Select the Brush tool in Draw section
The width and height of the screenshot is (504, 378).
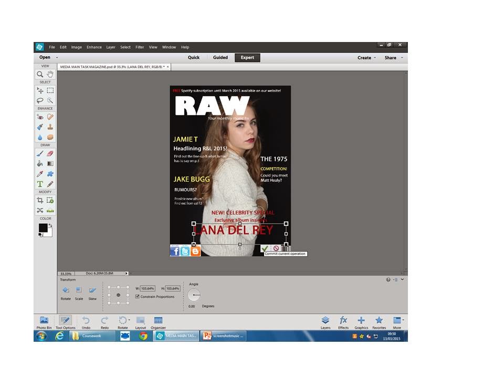pos(40,154)
